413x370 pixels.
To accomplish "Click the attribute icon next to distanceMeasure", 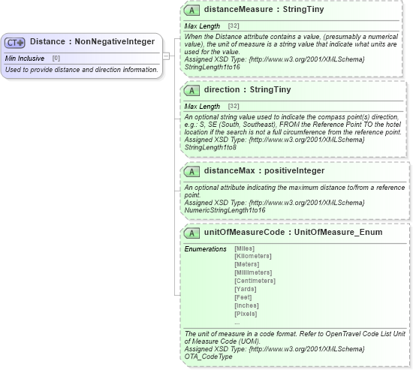I will [x=191, y=11].
